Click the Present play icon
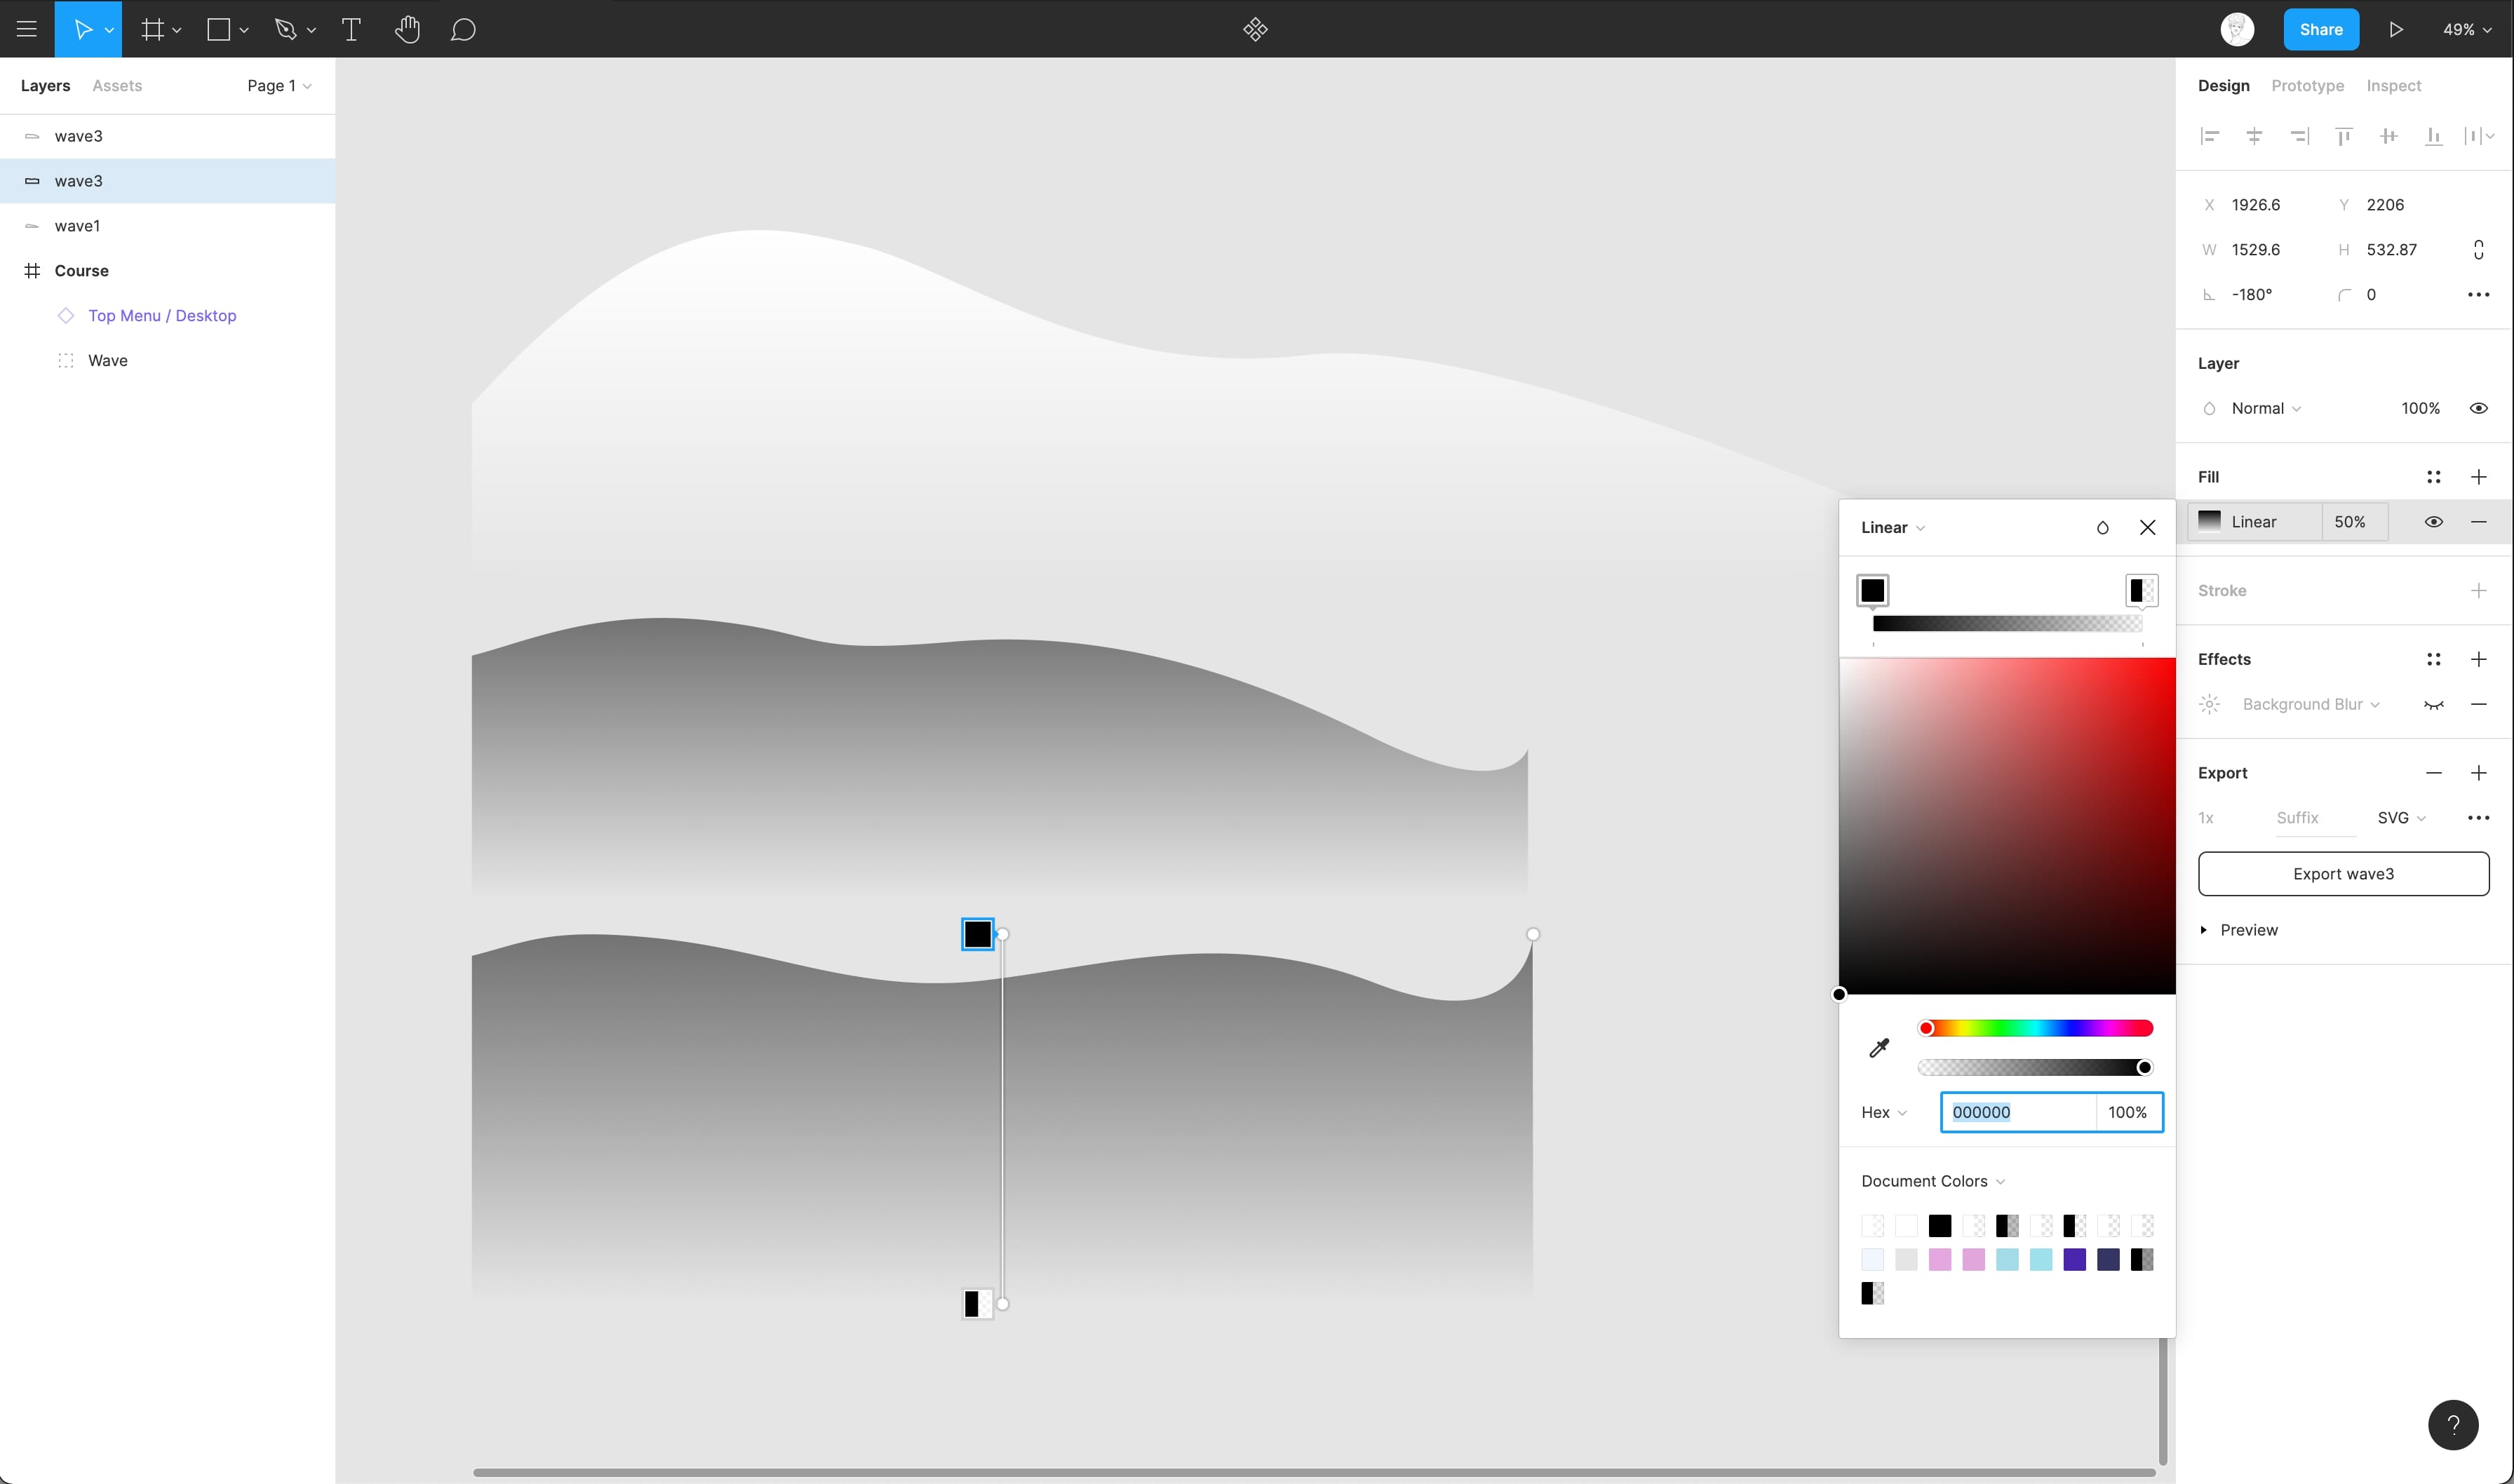This screenshot has height=1484, width=2514. click(x=2396, y=29)
